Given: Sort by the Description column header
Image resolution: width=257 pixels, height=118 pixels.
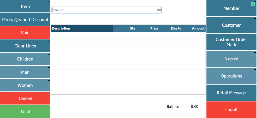Looking at the screenshot, I should [x=82, y=28].
